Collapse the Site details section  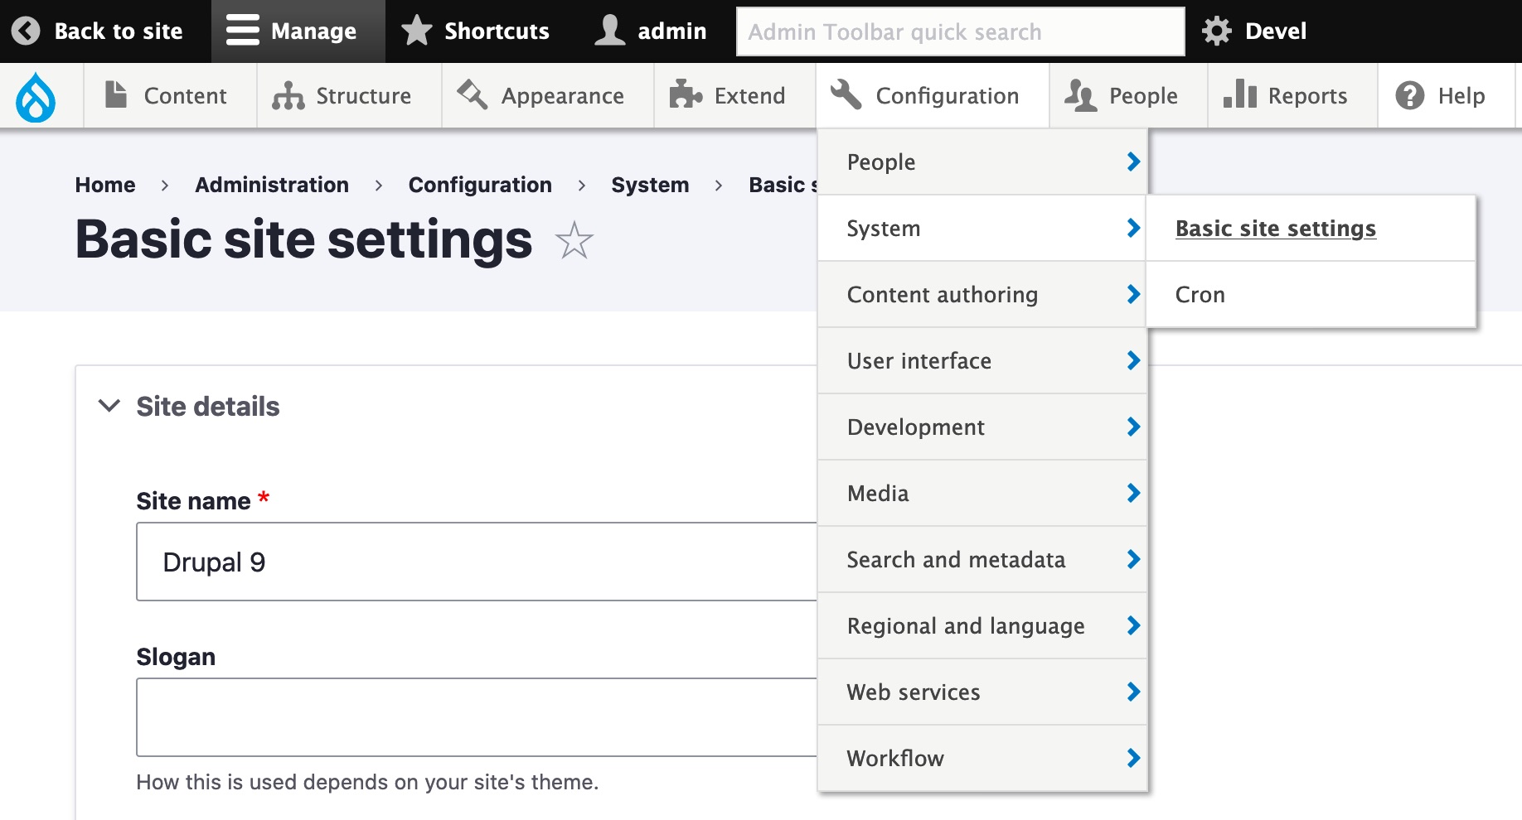pyautogui.click(x=109, y=406)
